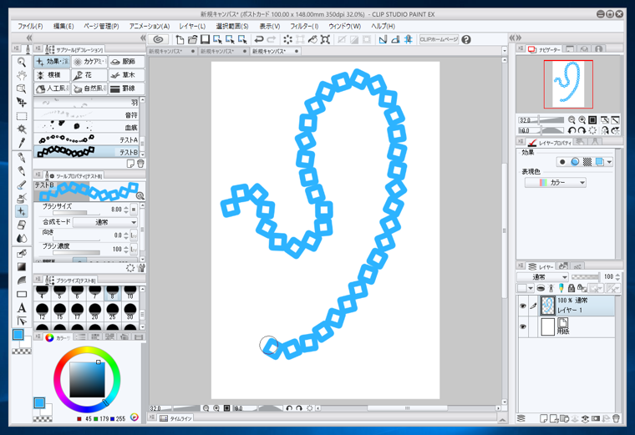Toggle visibility of レイヤー 1
This screenshot has width=635, height=435.
pos(523,306)
